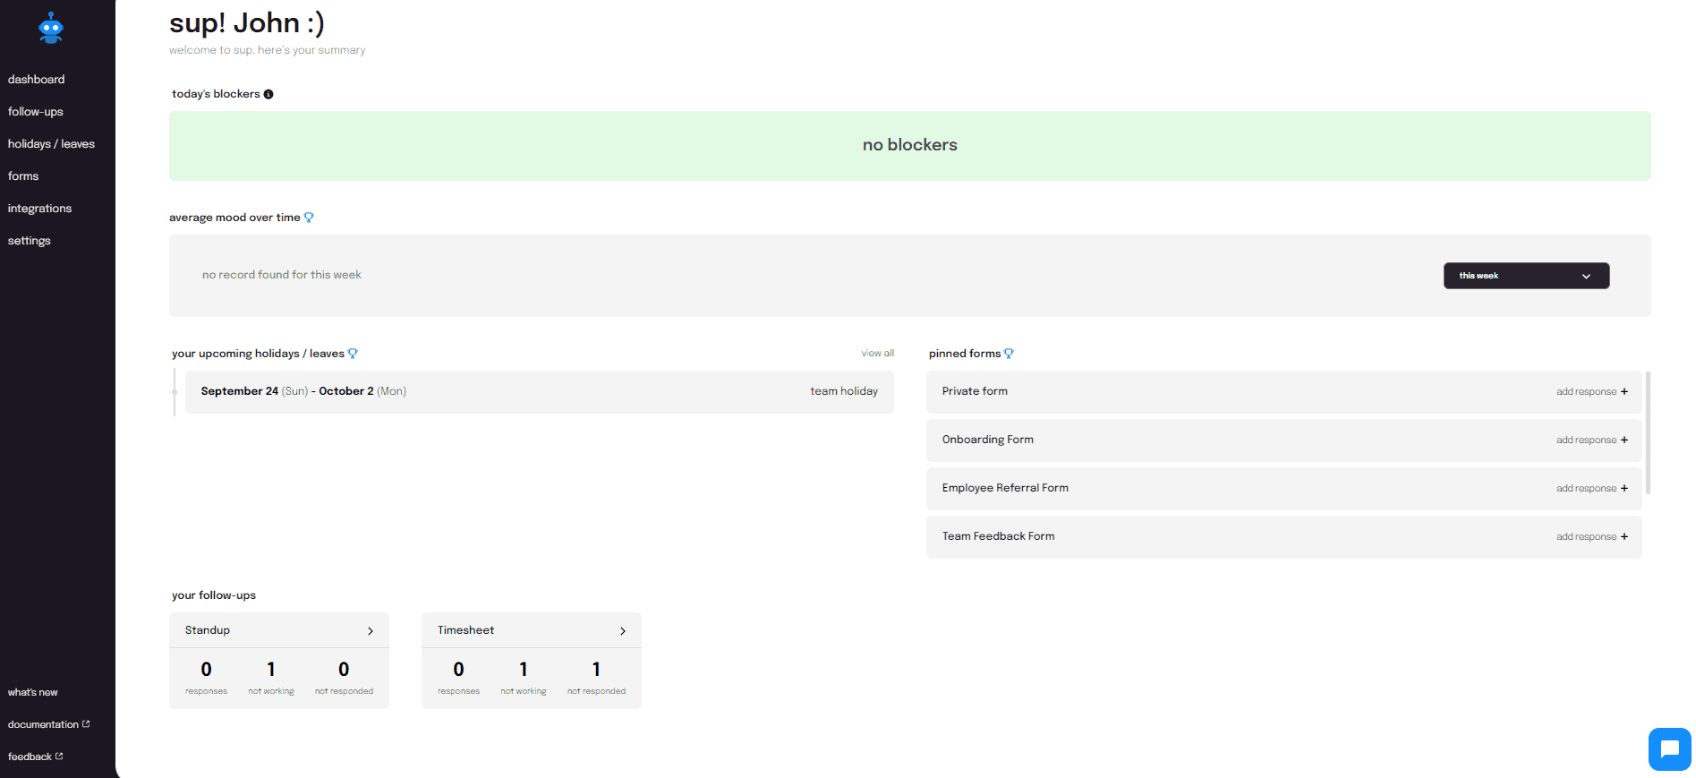Screen dimensions: 1696x778
Task: Click 'add response' for Private form
Action: (x=1586, y=391)
